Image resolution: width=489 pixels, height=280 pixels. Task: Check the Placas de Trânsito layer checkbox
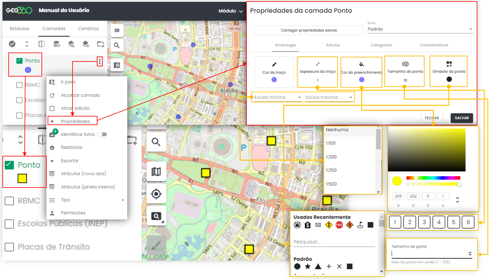click(x=10, y=247)
